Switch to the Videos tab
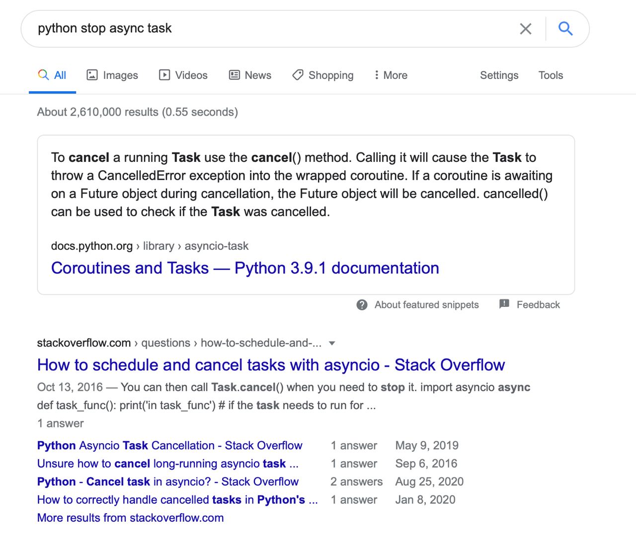The width and height of the screenshot is (636, 548). 183,75
